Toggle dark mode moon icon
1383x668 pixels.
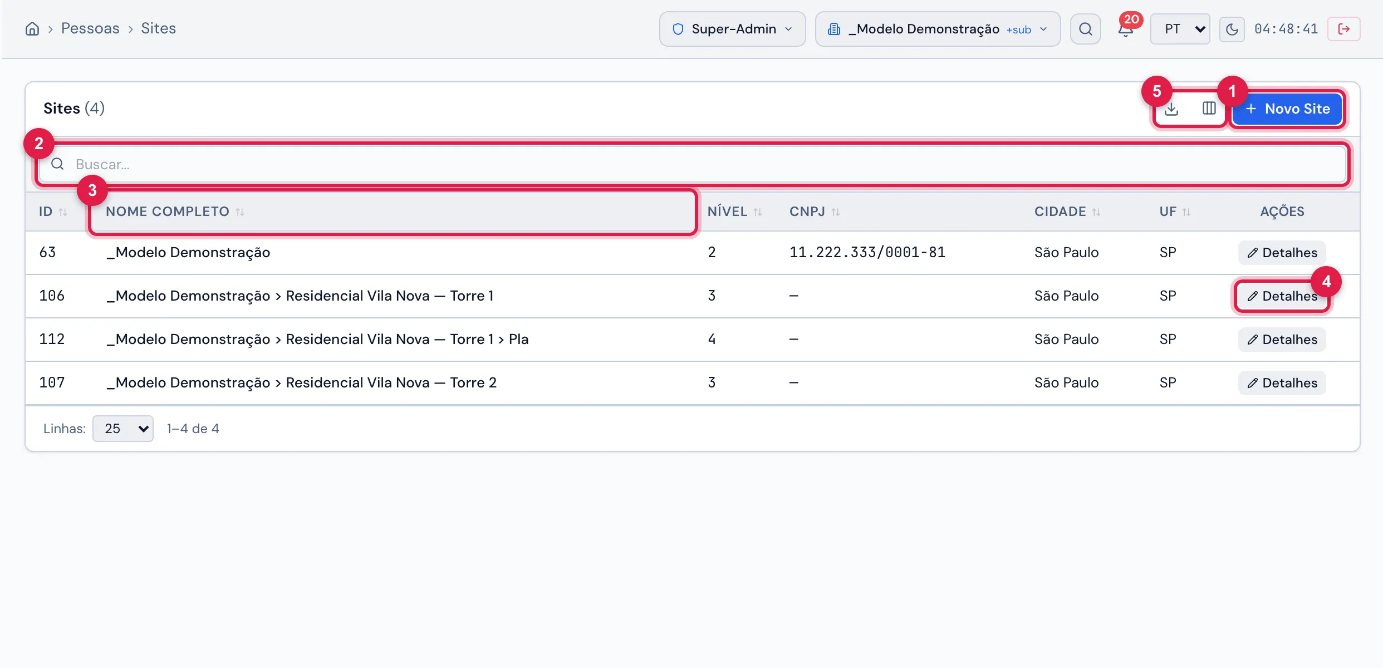(x=1232, y=29)
